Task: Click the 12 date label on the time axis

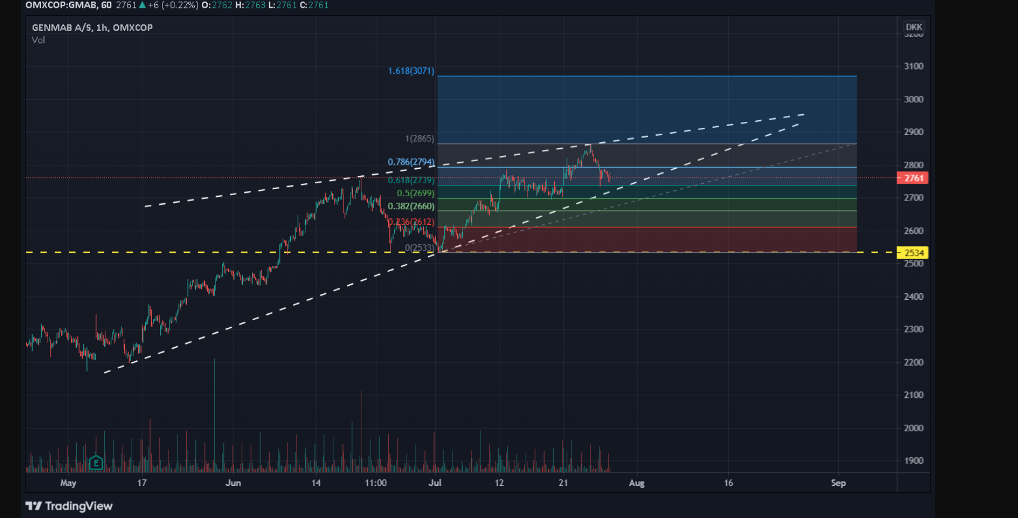Action: [x=499, y=483]
